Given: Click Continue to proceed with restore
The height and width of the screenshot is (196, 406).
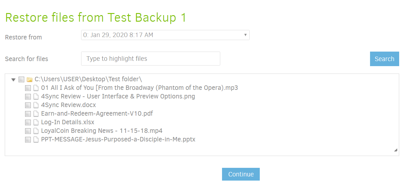Looking at the screenshot, I should click(x=241, y=174).
